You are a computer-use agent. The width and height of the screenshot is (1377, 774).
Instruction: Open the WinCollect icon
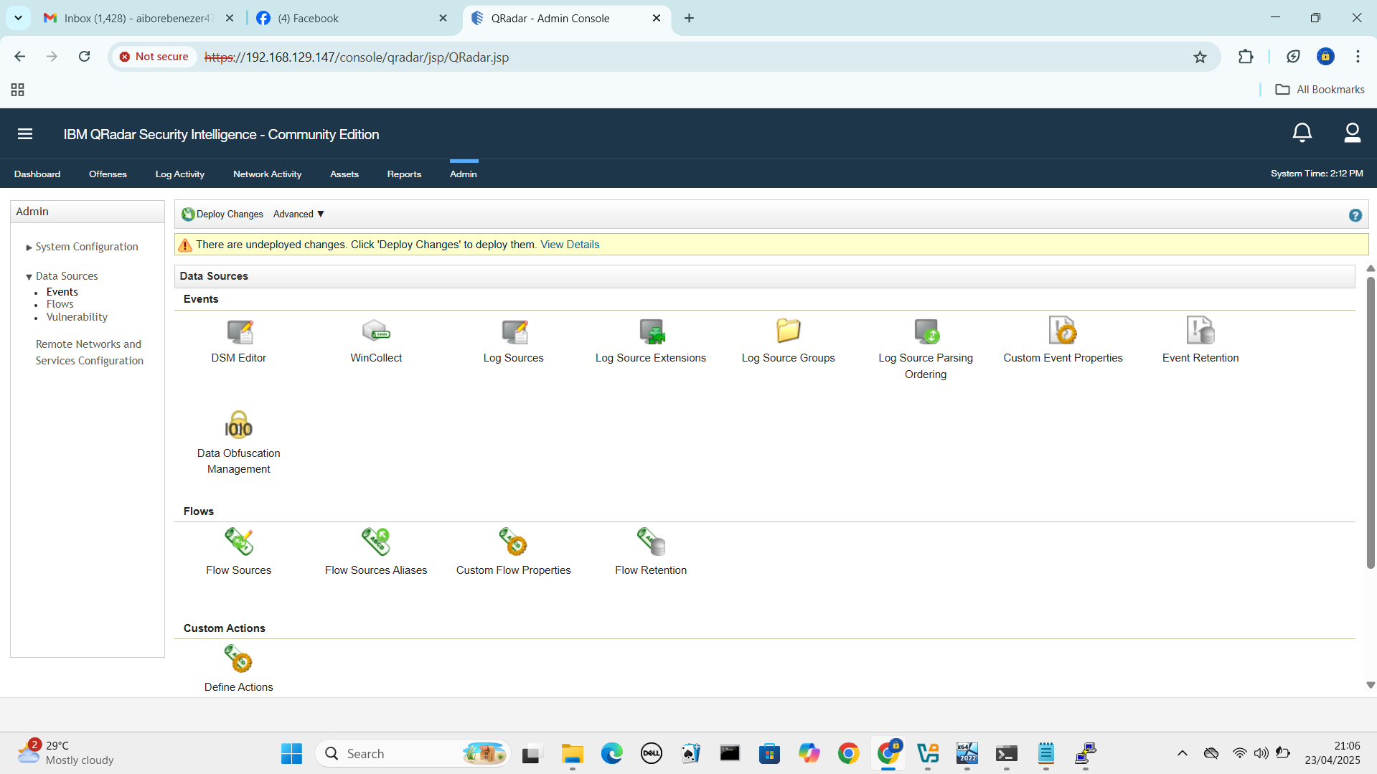click(376, 332)
